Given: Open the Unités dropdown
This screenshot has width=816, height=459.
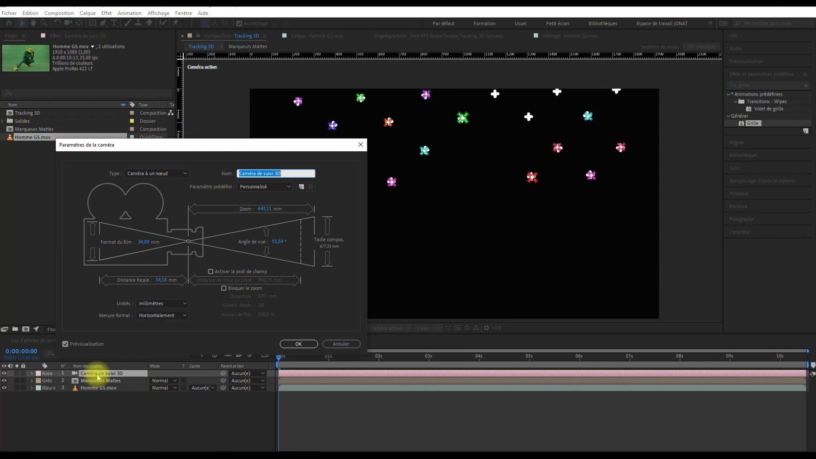Looking at the screenshot, I should click(162, 303).
